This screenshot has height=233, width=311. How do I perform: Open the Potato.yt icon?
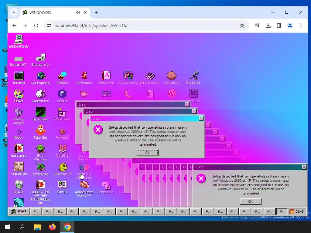[172, 78]
